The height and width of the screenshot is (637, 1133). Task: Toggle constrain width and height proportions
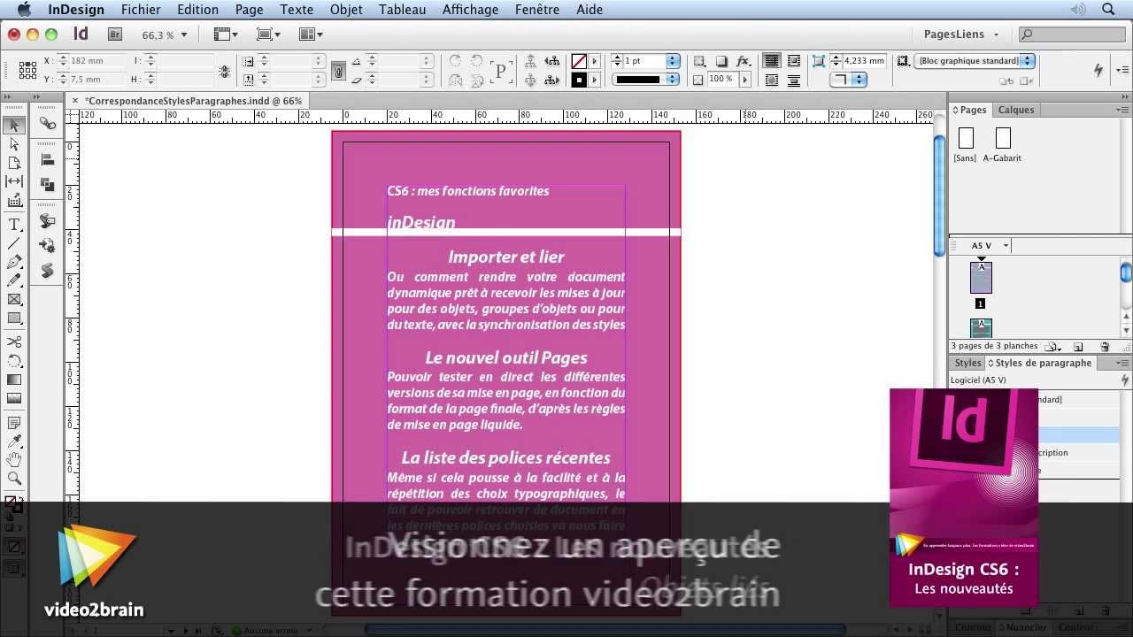tap(225, 71)
